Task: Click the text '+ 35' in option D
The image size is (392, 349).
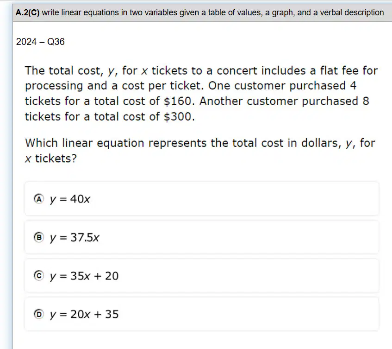Action: 106,314
